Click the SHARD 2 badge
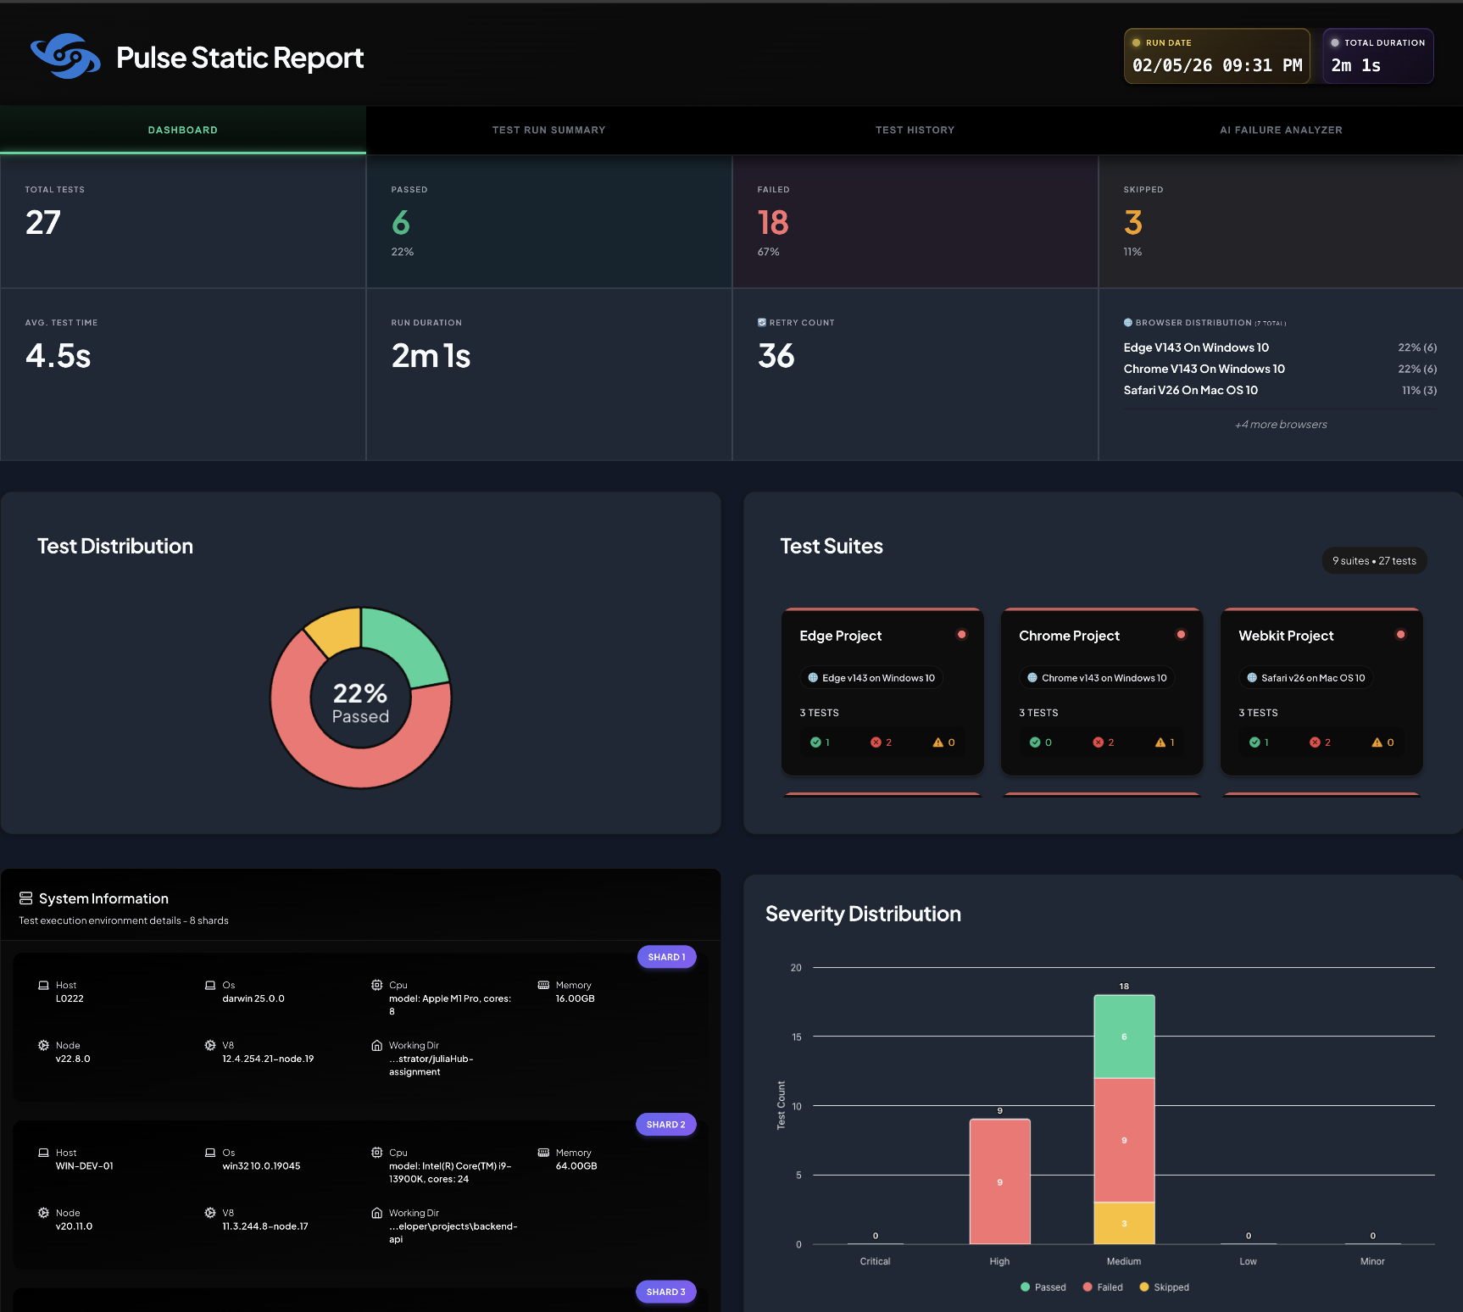 [665, 1125]
